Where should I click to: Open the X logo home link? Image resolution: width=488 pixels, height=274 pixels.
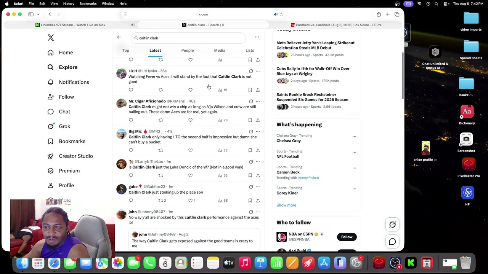click(51, 38)
